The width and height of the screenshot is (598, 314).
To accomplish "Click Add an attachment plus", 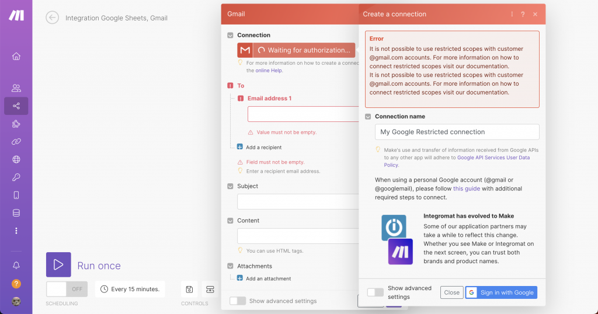I will (240, 278).
